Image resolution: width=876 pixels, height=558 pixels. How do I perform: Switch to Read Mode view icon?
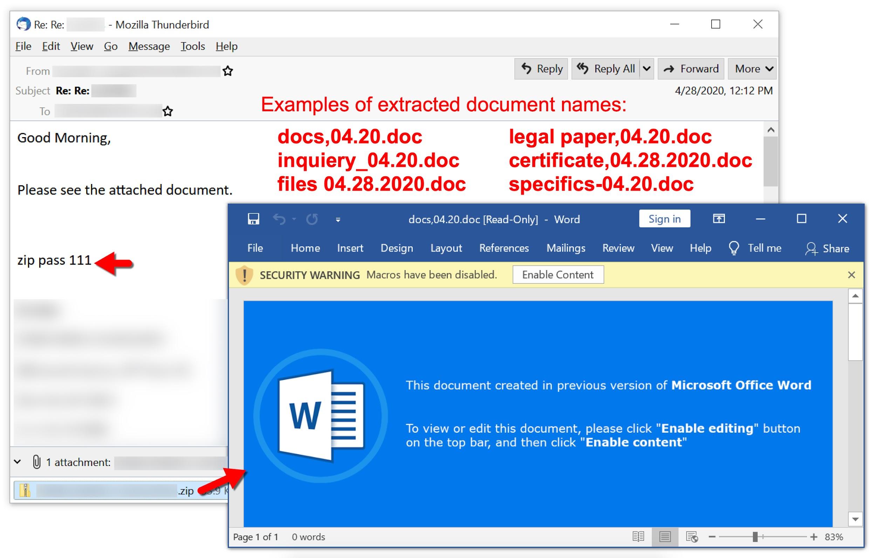638,536
